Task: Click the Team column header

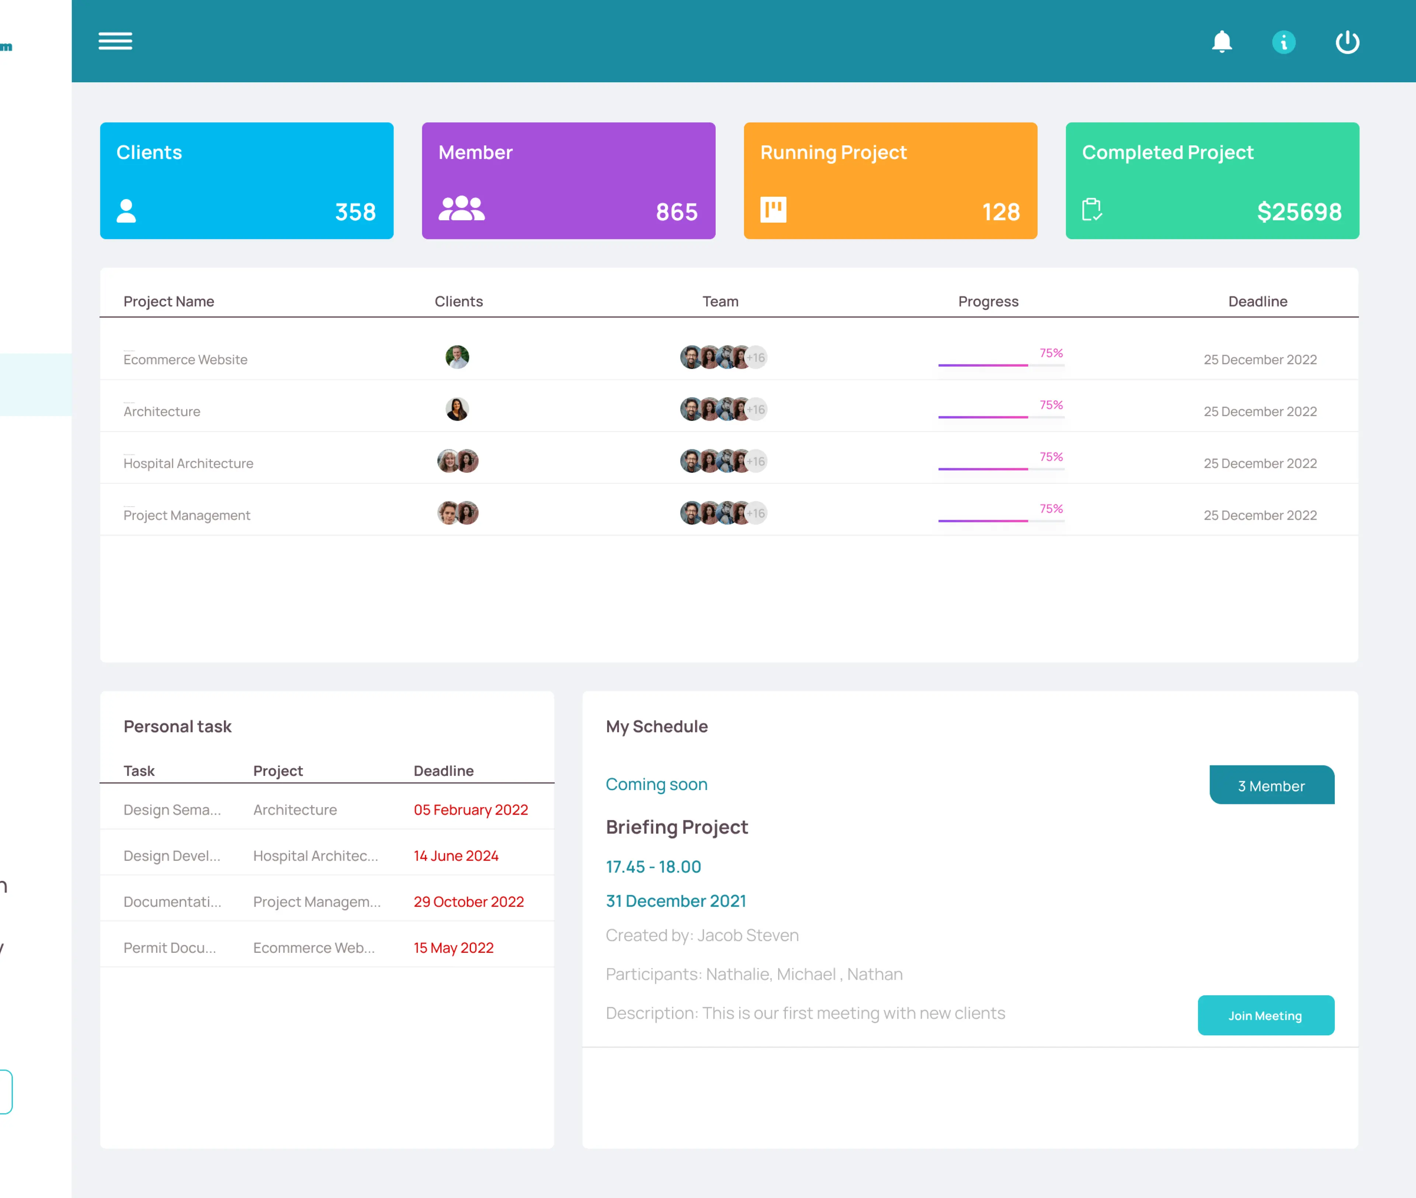Action: [720, 302]
